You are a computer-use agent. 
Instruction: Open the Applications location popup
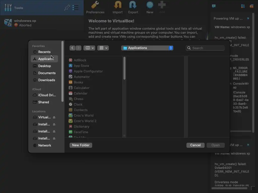147,48
